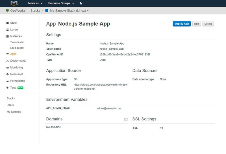This screenshot has width=226, height=154.
Task: Go to Layers in the sidebar
Action: 14,30
